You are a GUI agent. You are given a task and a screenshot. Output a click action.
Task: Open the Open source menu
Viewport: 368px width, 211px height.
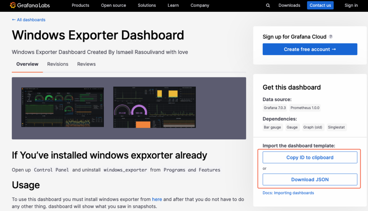113,5
